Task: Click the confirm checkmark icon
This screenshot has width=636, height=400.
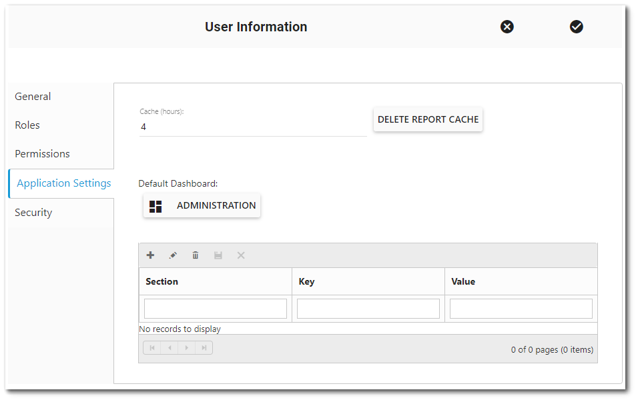Action: (576, 27)
